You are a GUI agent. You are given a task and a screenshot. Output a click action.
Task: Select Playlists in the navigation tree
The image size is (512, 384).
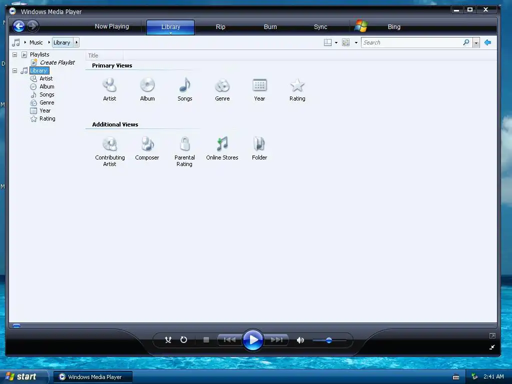(x=39, y=54)
